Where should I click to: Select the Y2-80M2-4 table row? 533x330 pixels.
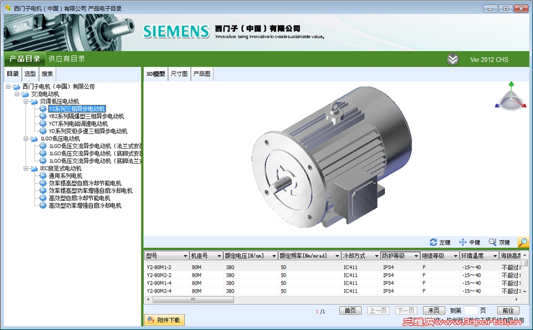click(x=332, y=291)
